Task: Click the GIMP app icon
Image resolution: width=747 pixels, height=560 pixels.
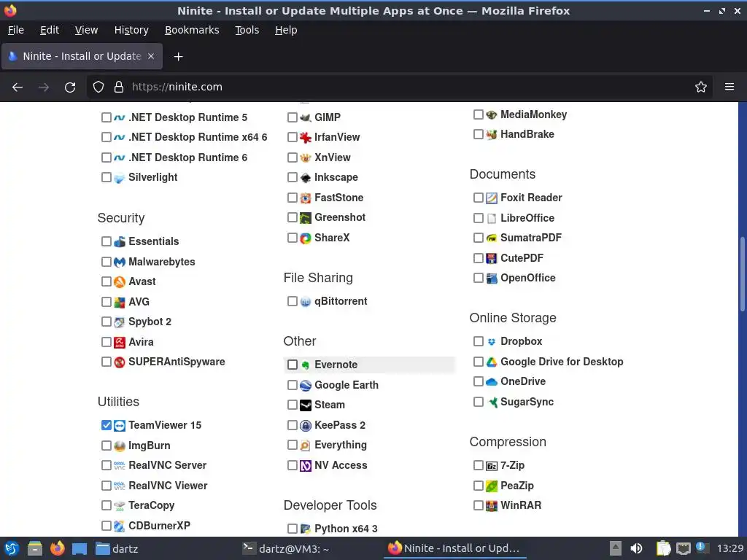Action: click(x=306, y=117)
